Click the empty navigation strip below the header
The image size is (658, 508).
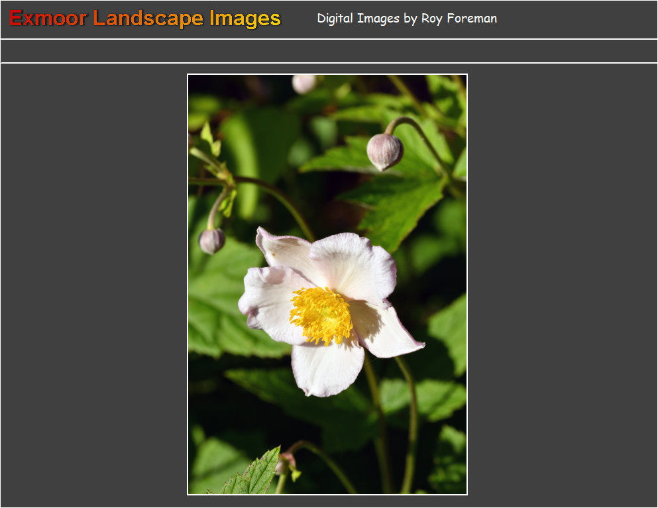pyautogui.click(x=329, y=51)
